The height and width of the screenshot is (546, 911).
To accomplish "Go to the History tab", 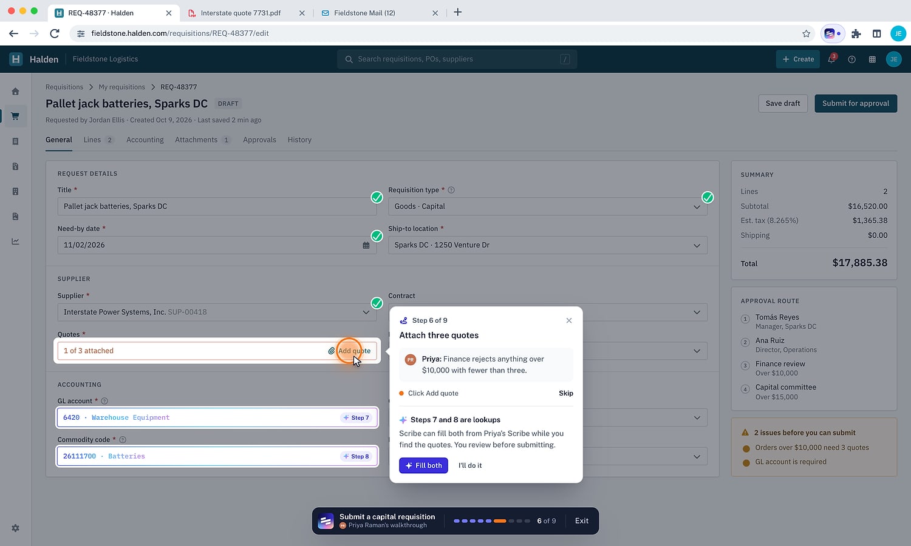I will (x=299, y=140).
